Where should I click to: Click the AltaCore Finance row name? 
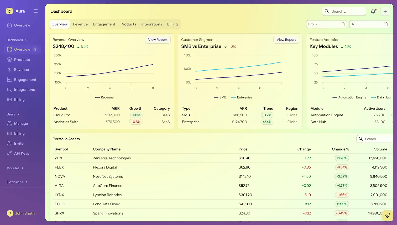(x=108, y=186)
